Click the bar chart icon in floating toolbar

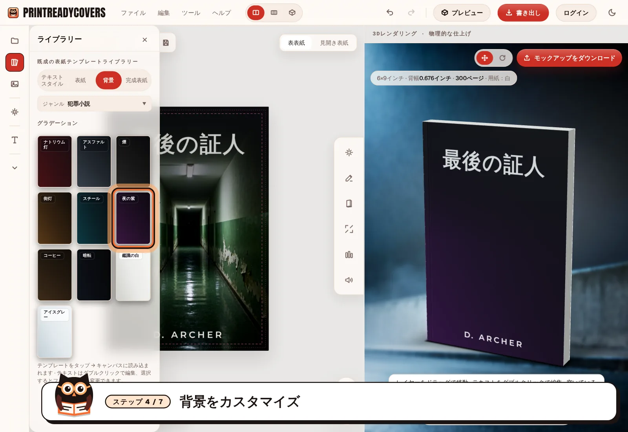349,255
